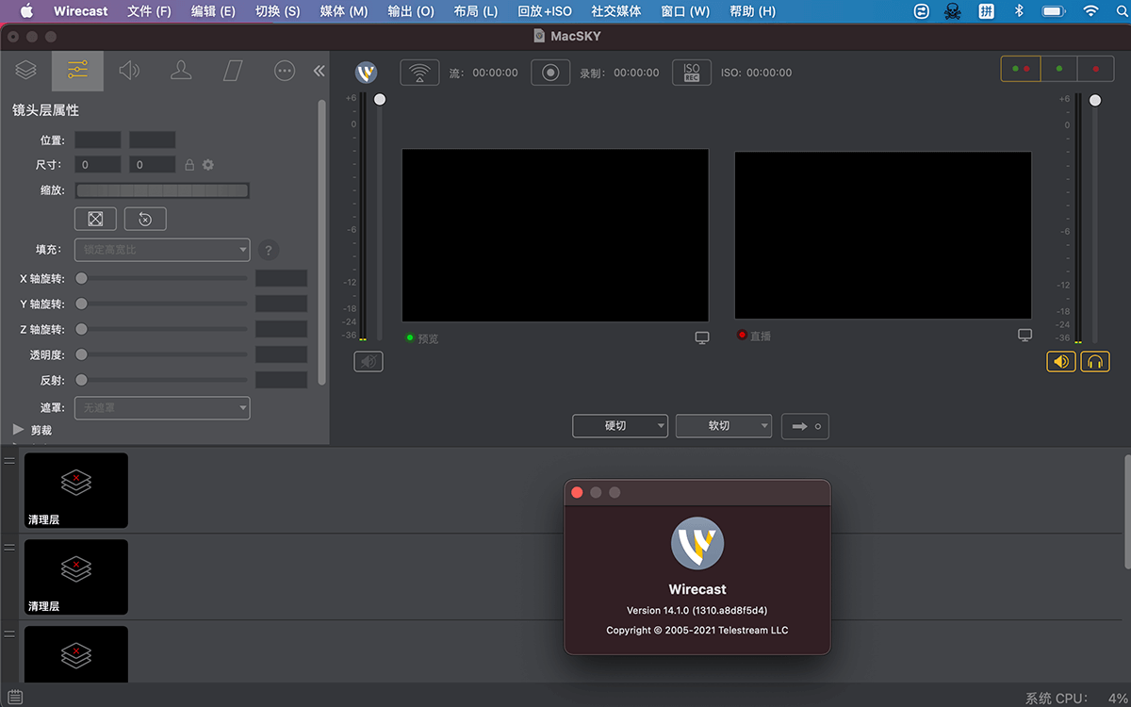Click the first 清理层 layer thumbnail
Screen dimensions: 1131x707
click(76, 490)
